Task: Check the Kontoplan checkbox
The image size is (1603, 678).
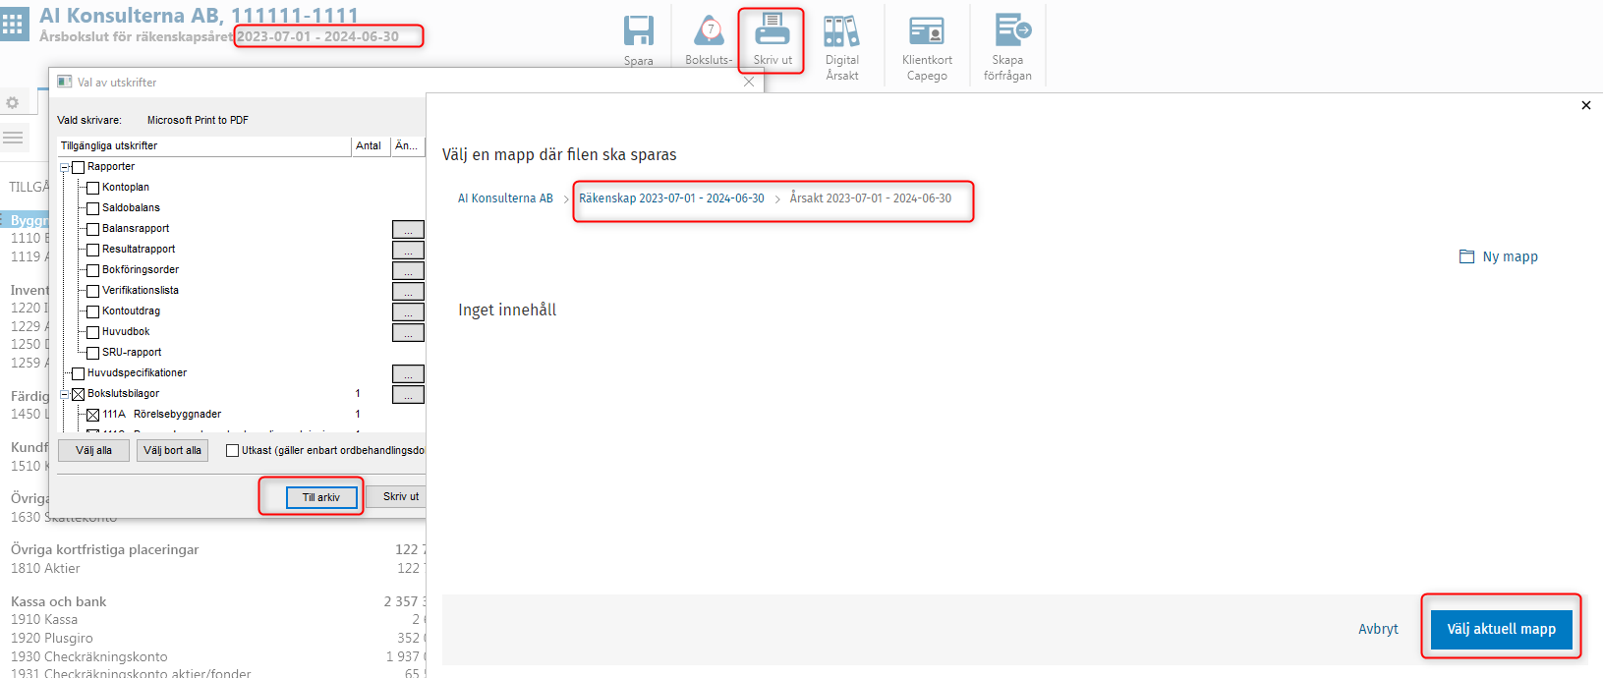Action: pyautogui.click(x=92, y=188)
